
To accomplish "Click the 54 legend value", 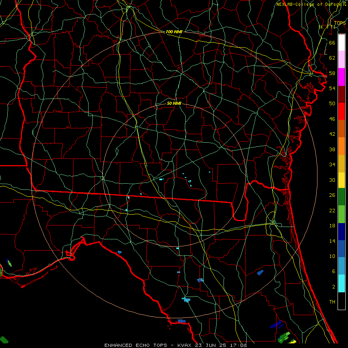I will point(332,88).
